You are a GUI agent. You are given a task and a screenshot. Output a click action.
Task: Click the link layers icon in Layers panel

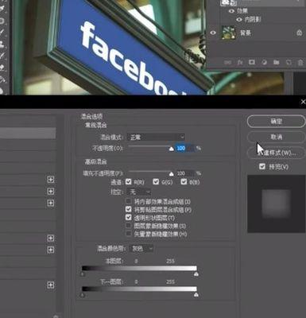point(227,63)
